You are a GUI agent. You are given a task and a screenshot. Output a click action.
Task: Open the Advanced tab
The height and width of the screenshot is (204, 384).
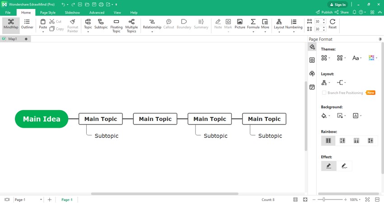click(x=97, y=13)
